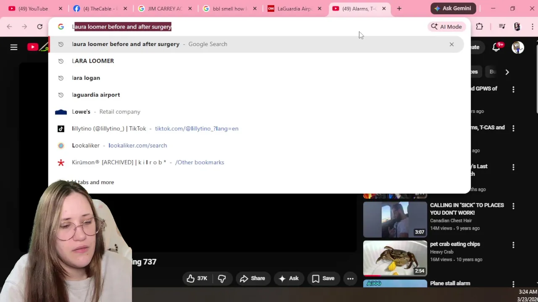This screenshot has height=302, width=538.
Task: Open the Chrome profile avatar
Action: tap(517, 27)
